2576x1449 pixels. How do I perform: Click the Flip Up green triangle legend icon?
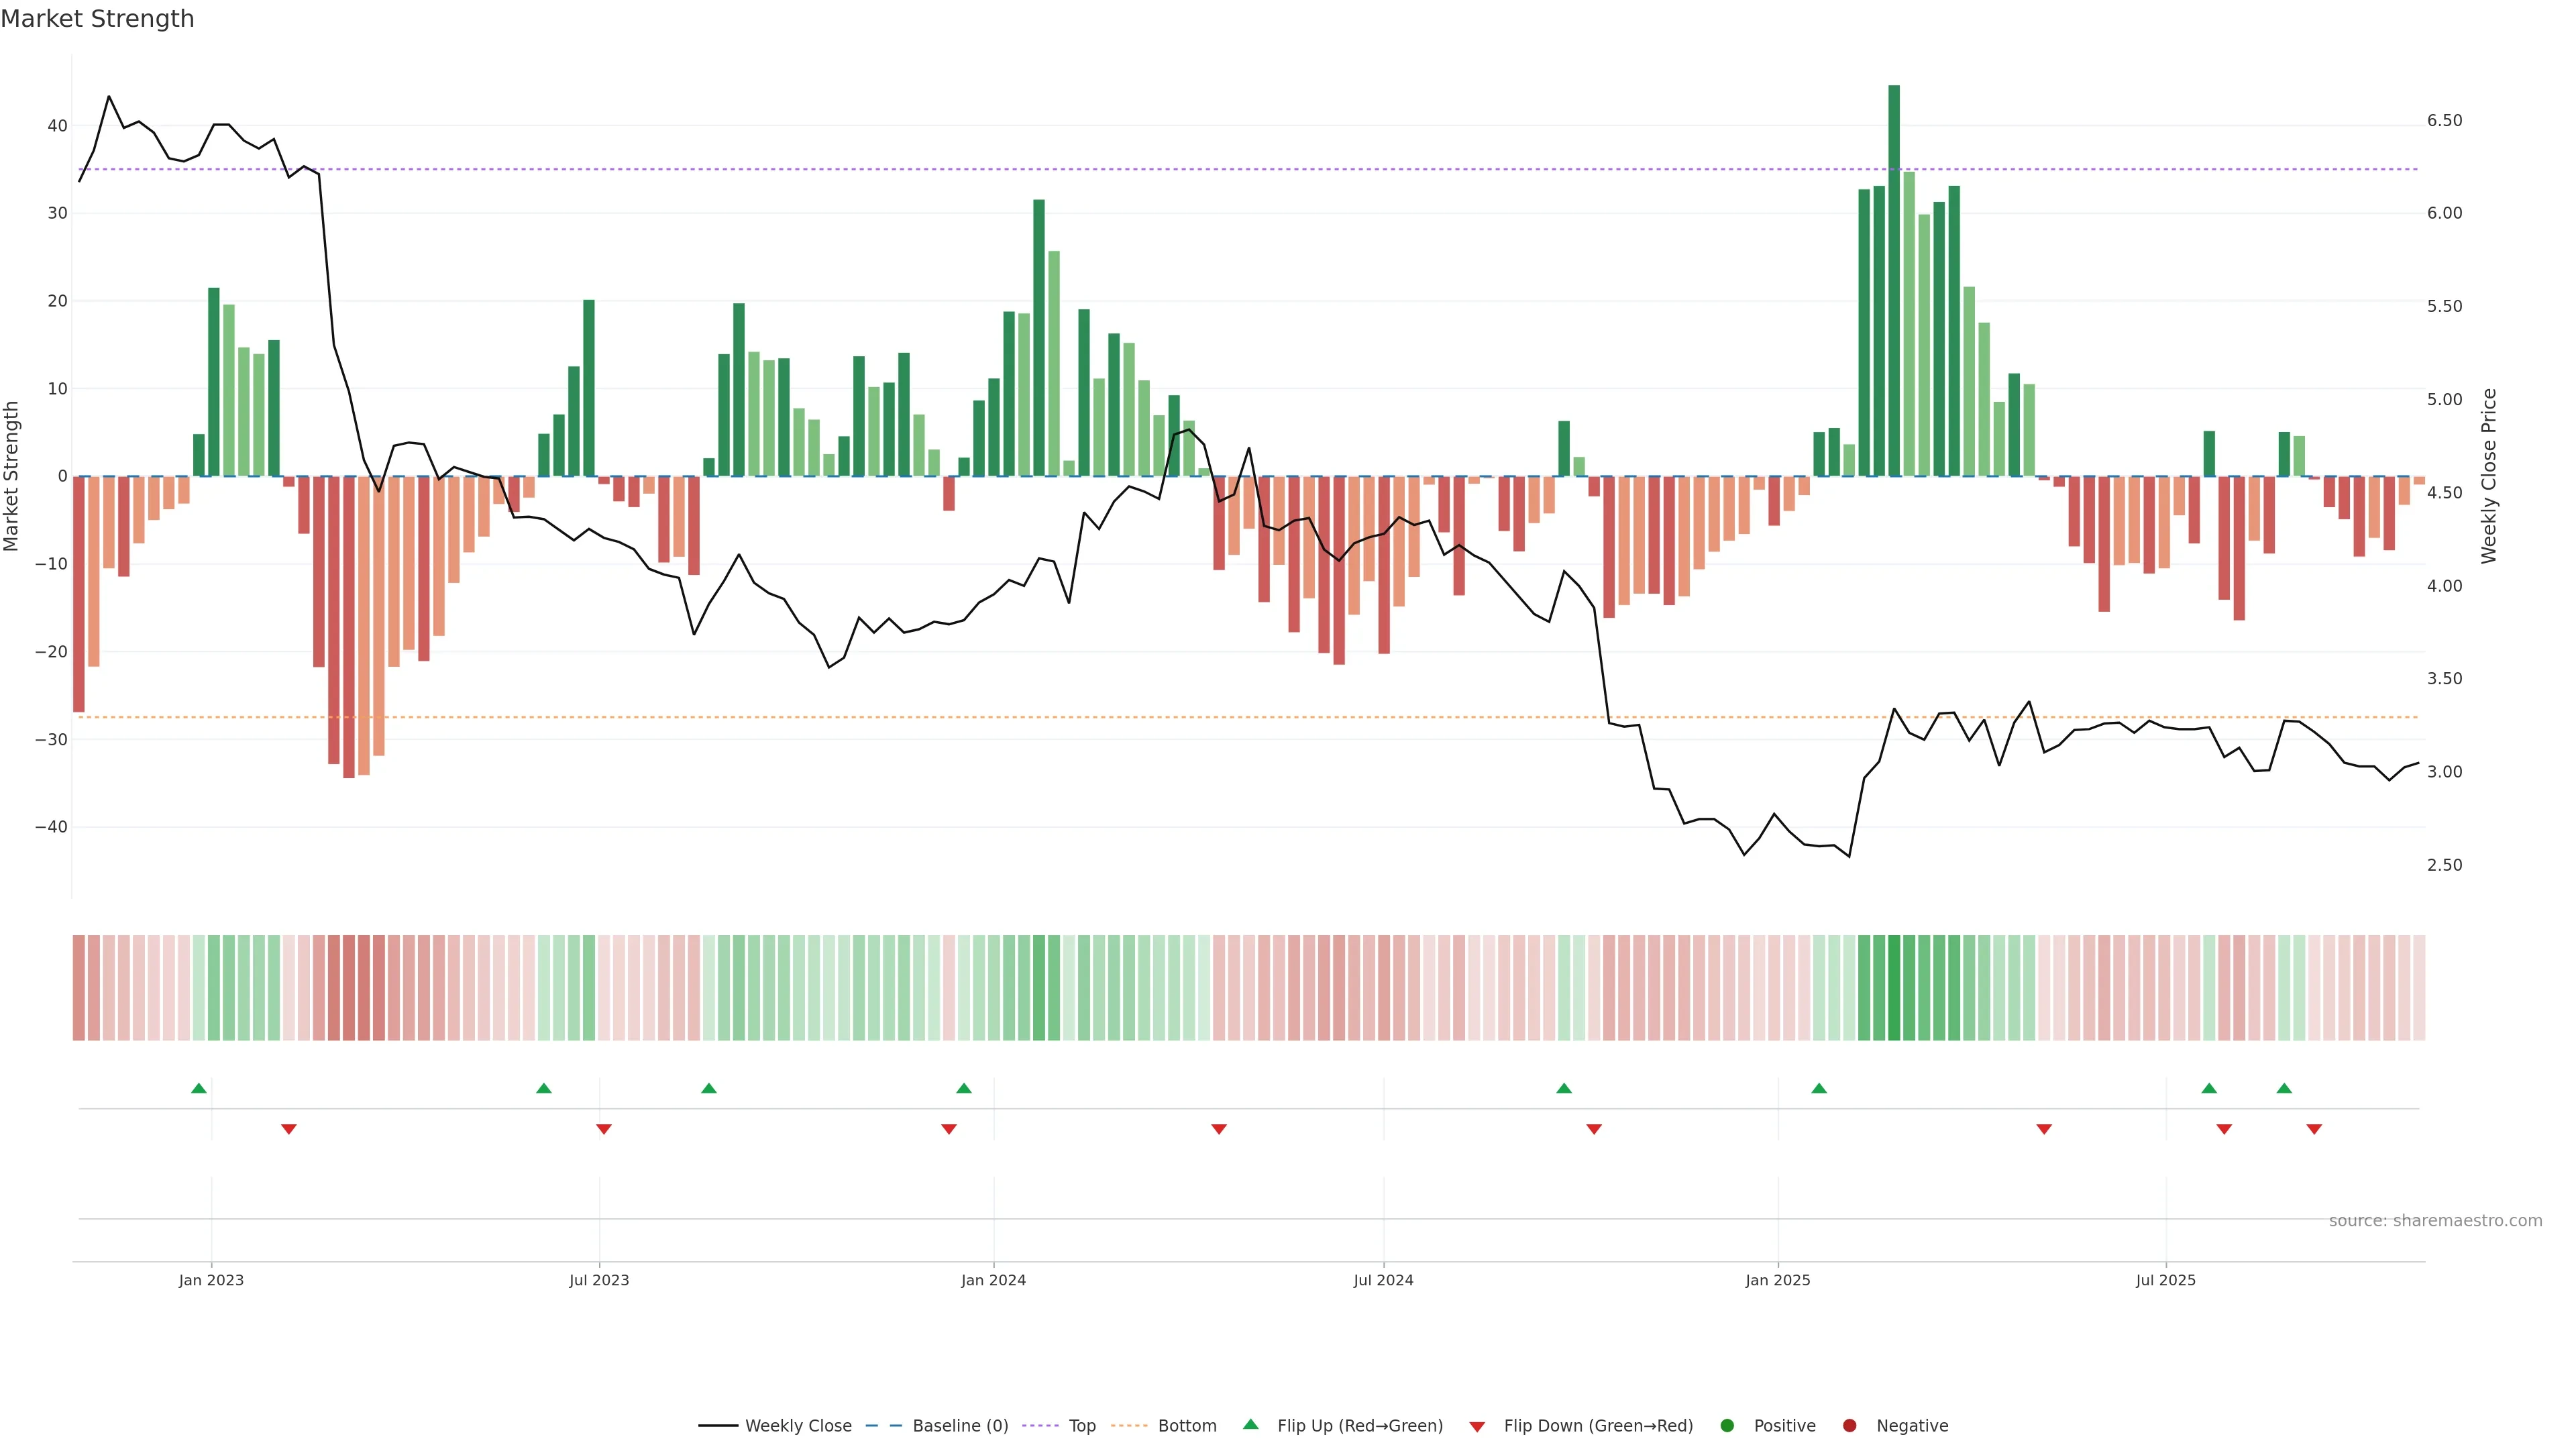tap(1250, 1425)
